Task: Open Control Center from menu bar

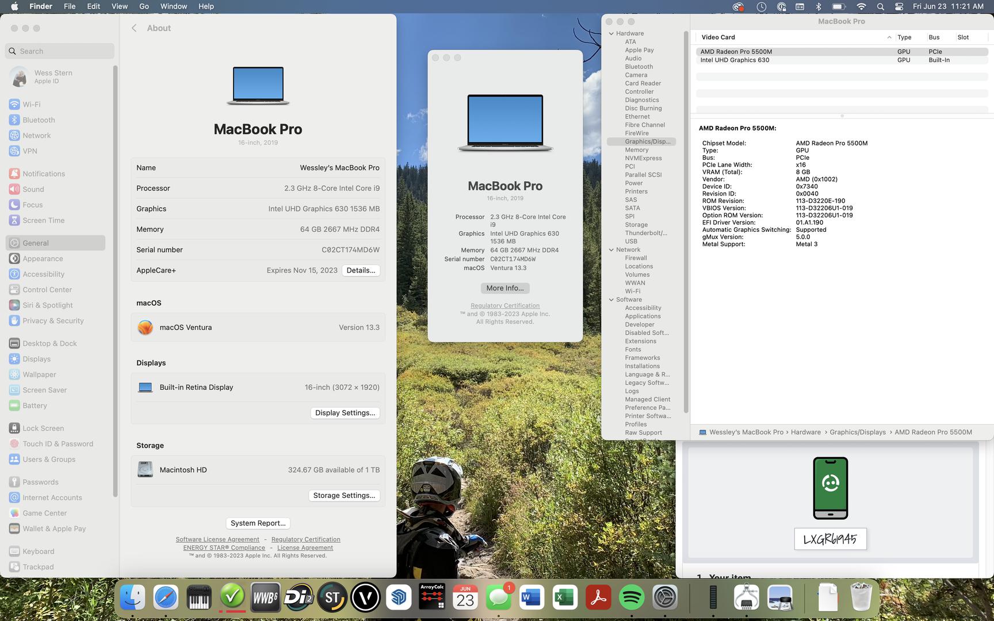Action: (x=900, y=6)
